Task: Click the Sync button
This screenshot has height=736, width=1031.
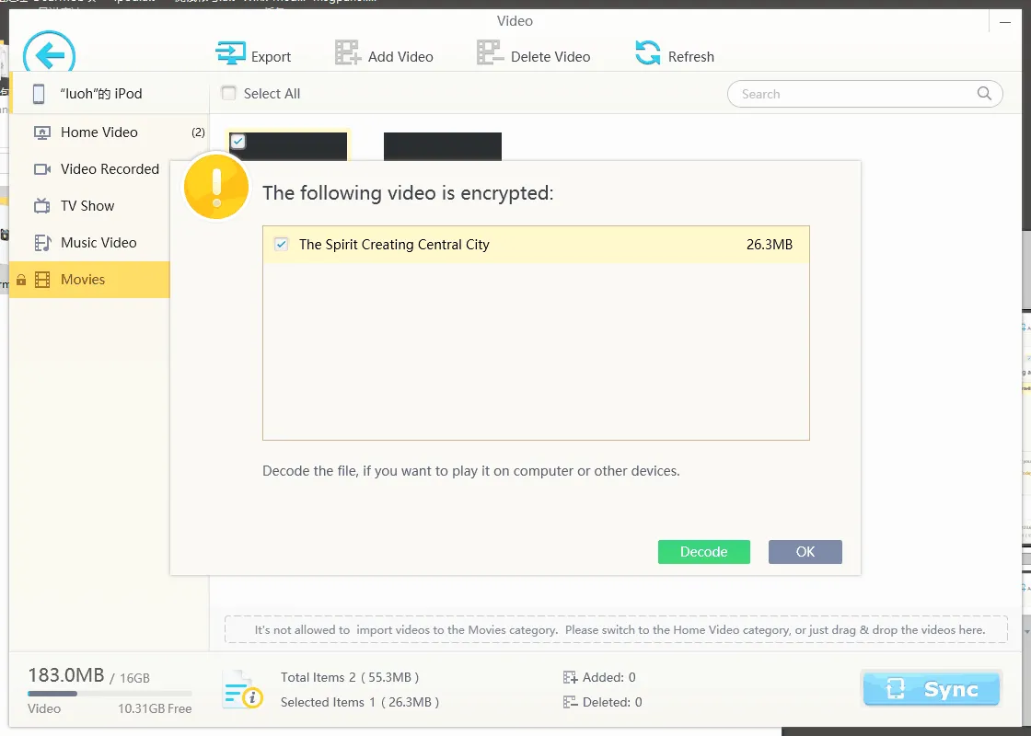Action: tap(931, 688)
